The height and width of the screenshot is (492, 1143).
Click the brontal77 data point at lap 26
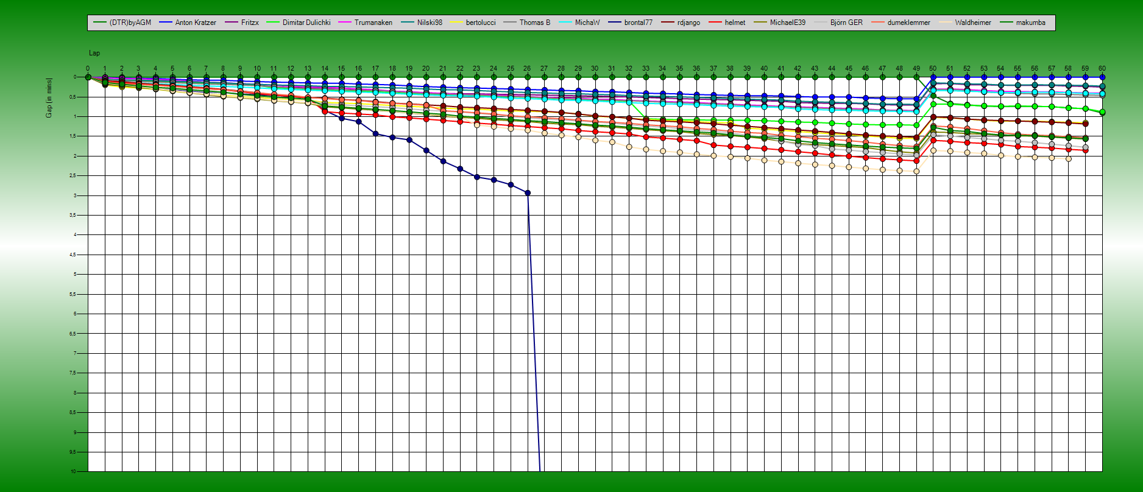click(x=528, y=193)
